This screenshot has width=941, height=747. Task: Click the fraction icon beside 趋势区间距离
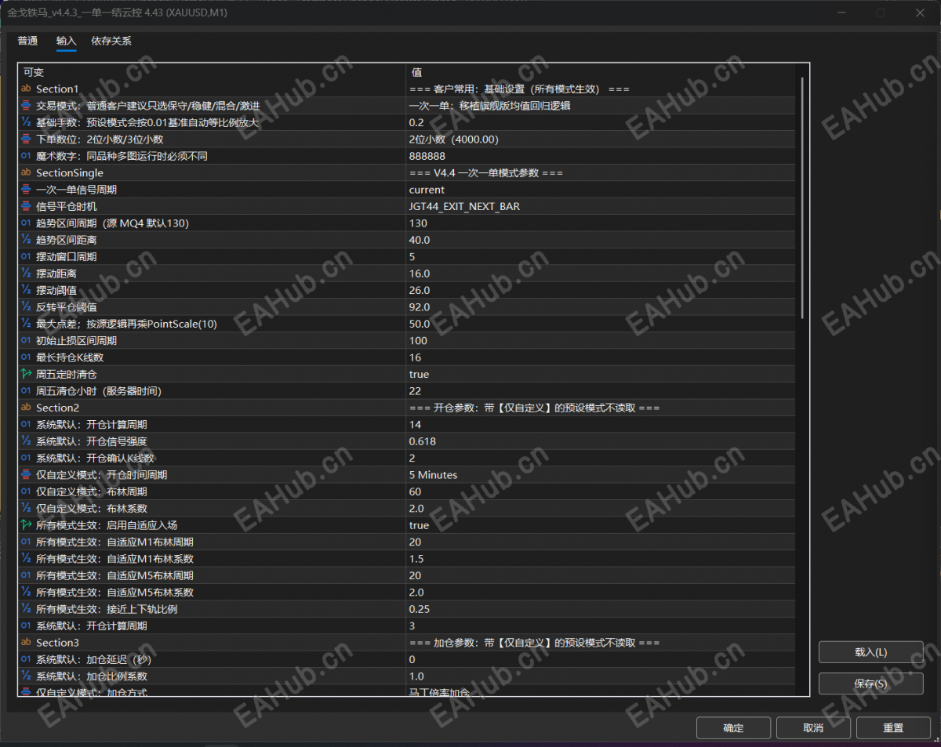pos(26,240)
